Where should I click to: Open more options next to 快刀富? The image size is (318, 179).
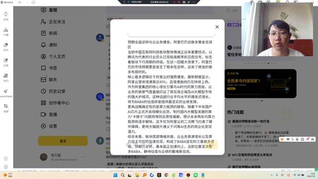[x=83, y=157]
